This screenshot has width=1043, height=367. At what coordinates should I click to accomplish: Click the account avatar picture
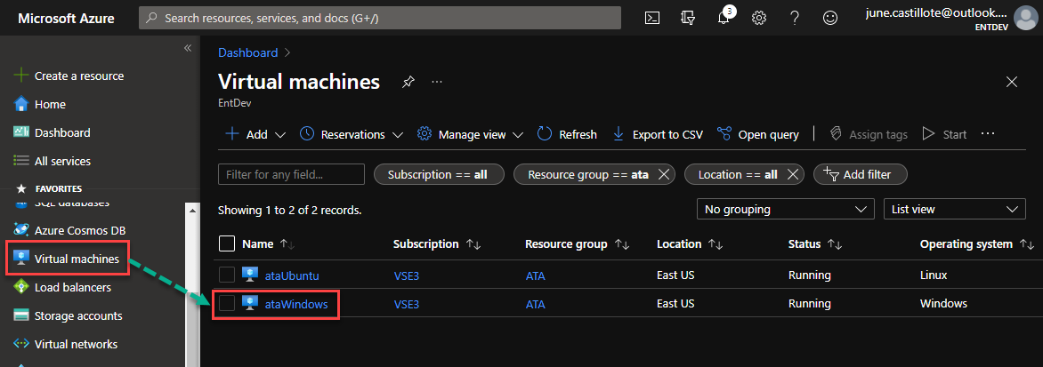[1025, 18]
